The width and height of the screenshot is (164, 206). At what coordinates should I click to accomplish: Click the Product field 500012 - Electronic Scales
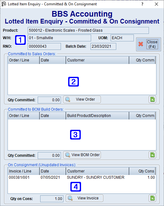(x=88, y=30)
